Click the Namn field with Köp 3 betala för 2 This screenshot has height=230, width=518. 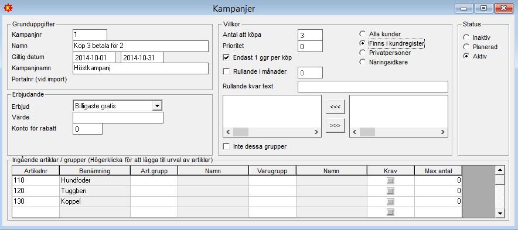[x=141, y=46]
